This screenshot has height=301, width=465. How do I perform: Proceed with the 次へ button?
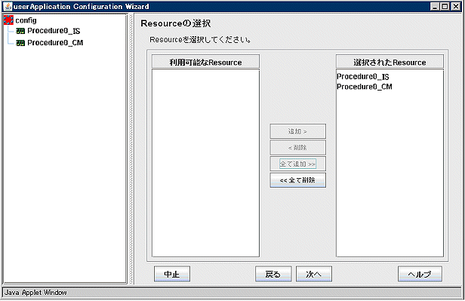pos(314,274)
